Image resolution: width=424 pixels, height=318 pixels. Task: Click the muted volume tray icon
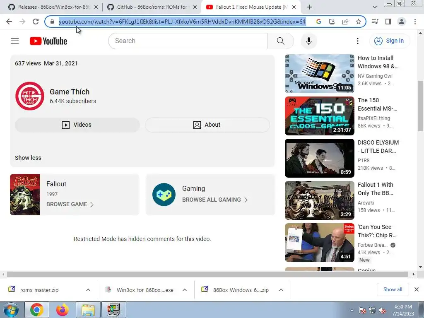(382, 311)
